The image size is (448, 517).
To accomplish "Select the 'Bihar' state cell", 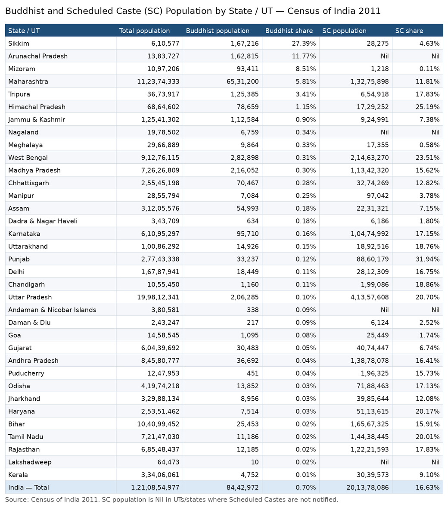I will coord(61,424).
